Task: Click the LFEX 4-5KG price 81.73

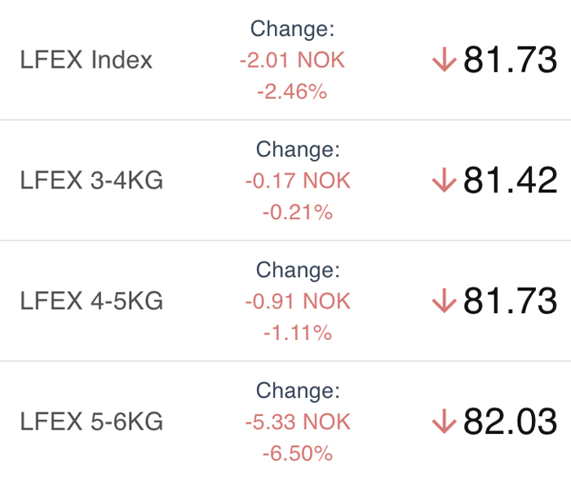Action: coord(510,301)
